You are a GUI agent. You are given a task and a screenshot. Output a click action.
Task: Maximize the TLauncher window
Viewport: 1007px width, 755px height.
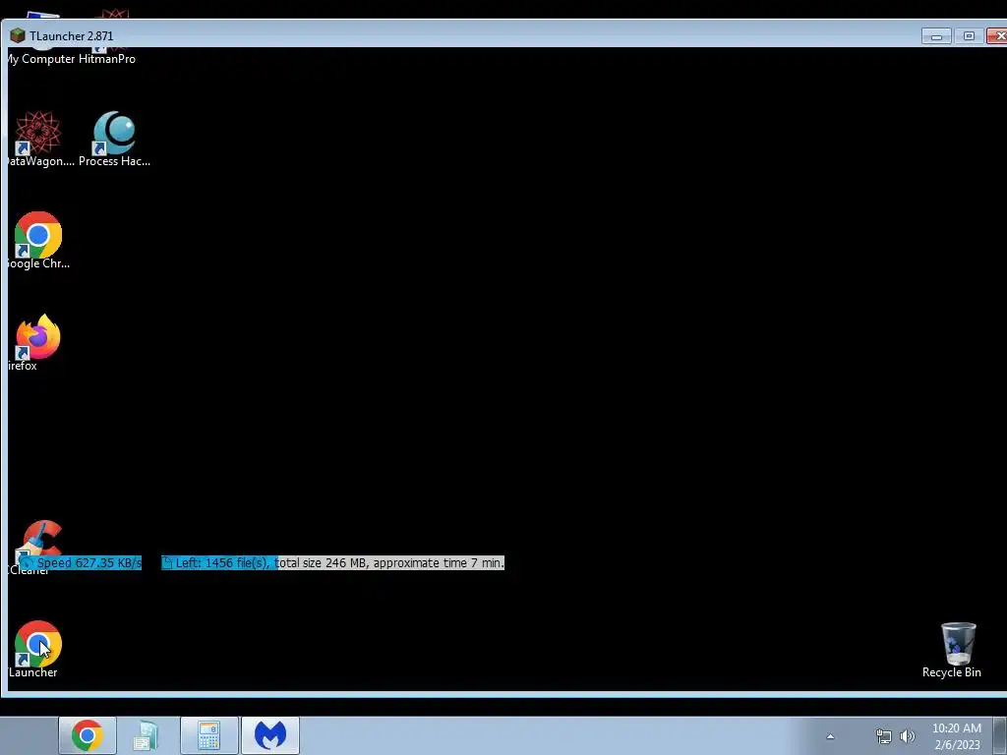tap(969, 36)
